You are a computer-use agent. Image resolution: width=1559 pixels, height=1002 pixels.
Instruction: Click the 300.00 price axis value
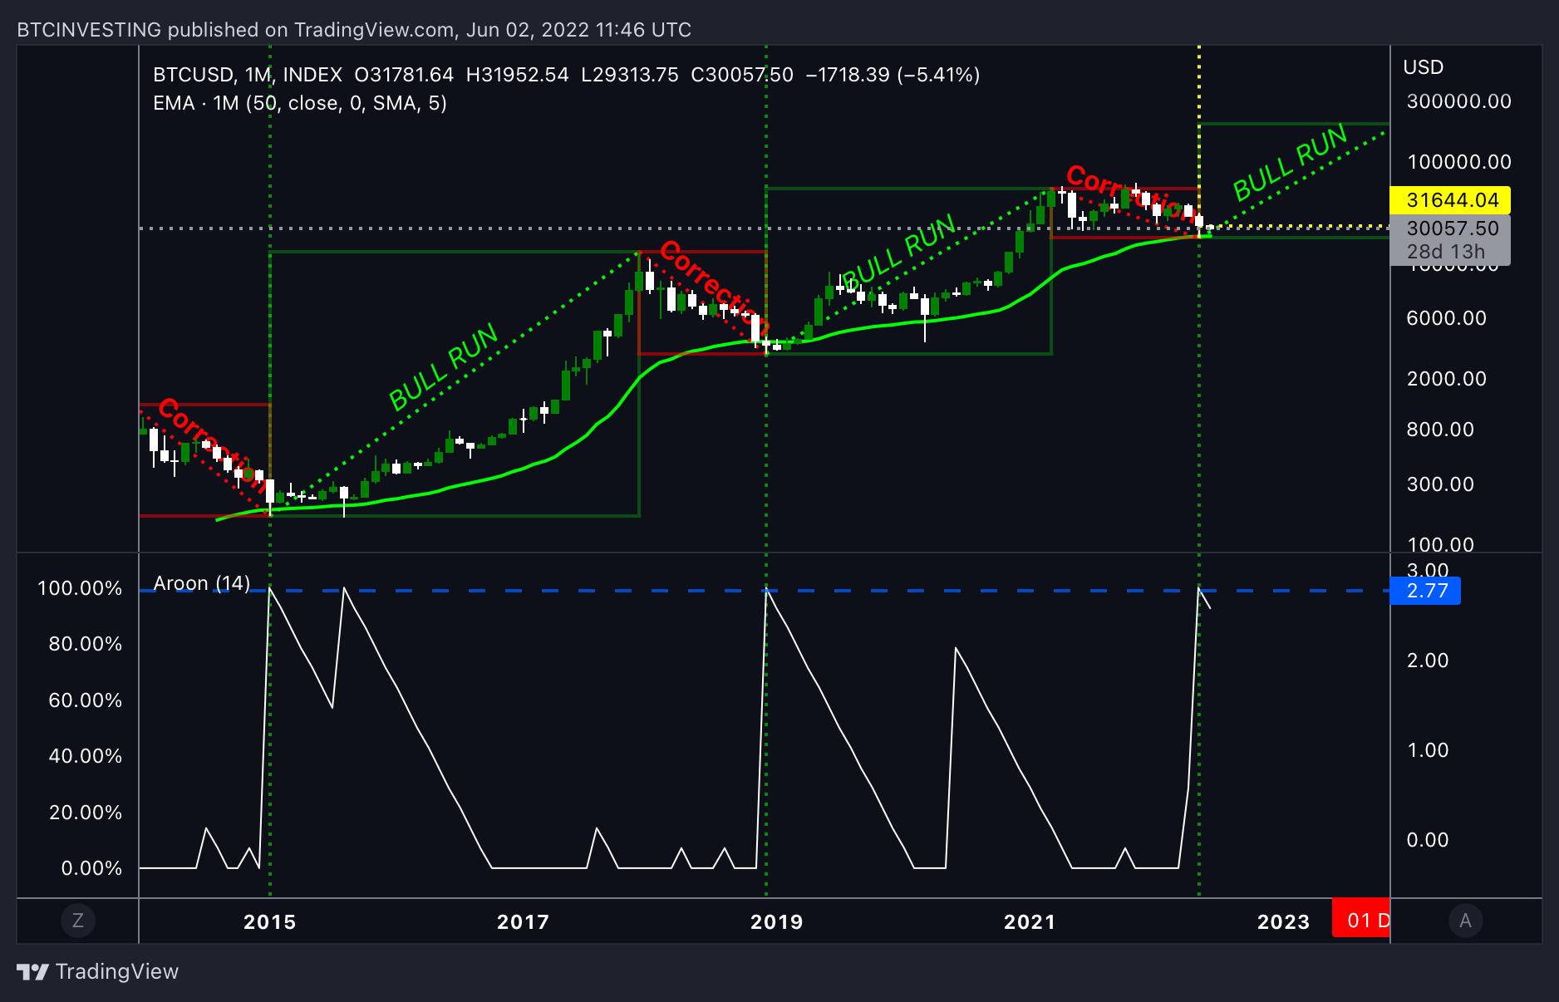pyautogui.click(x=1440, y=484)
